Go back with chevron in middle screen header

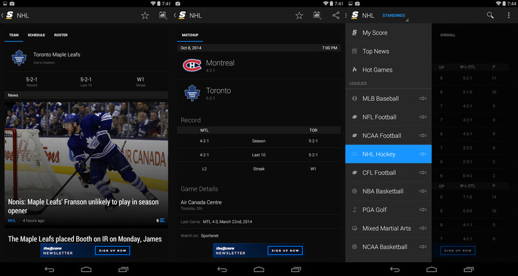(x=175, y=16)
